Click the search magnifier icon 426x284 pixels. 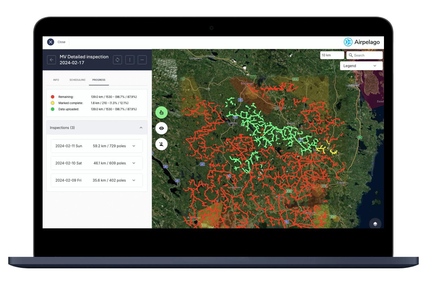(x=350, y=55)
